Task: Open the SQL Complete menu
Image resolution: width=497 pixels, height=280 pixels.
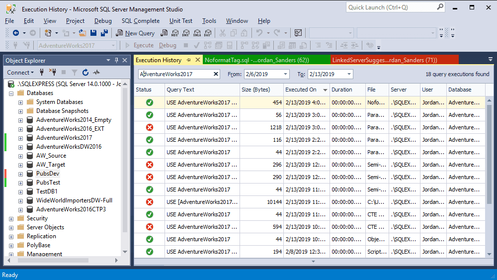Action: click(141, 21)
